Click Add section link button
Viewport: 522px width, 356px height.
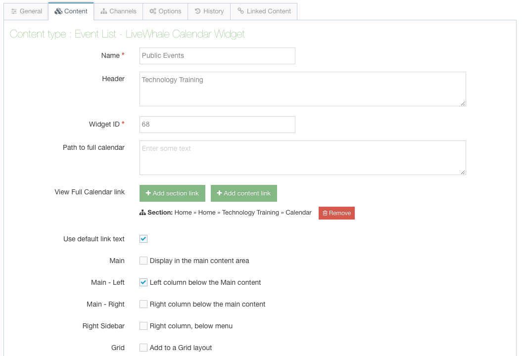(172, 193)
